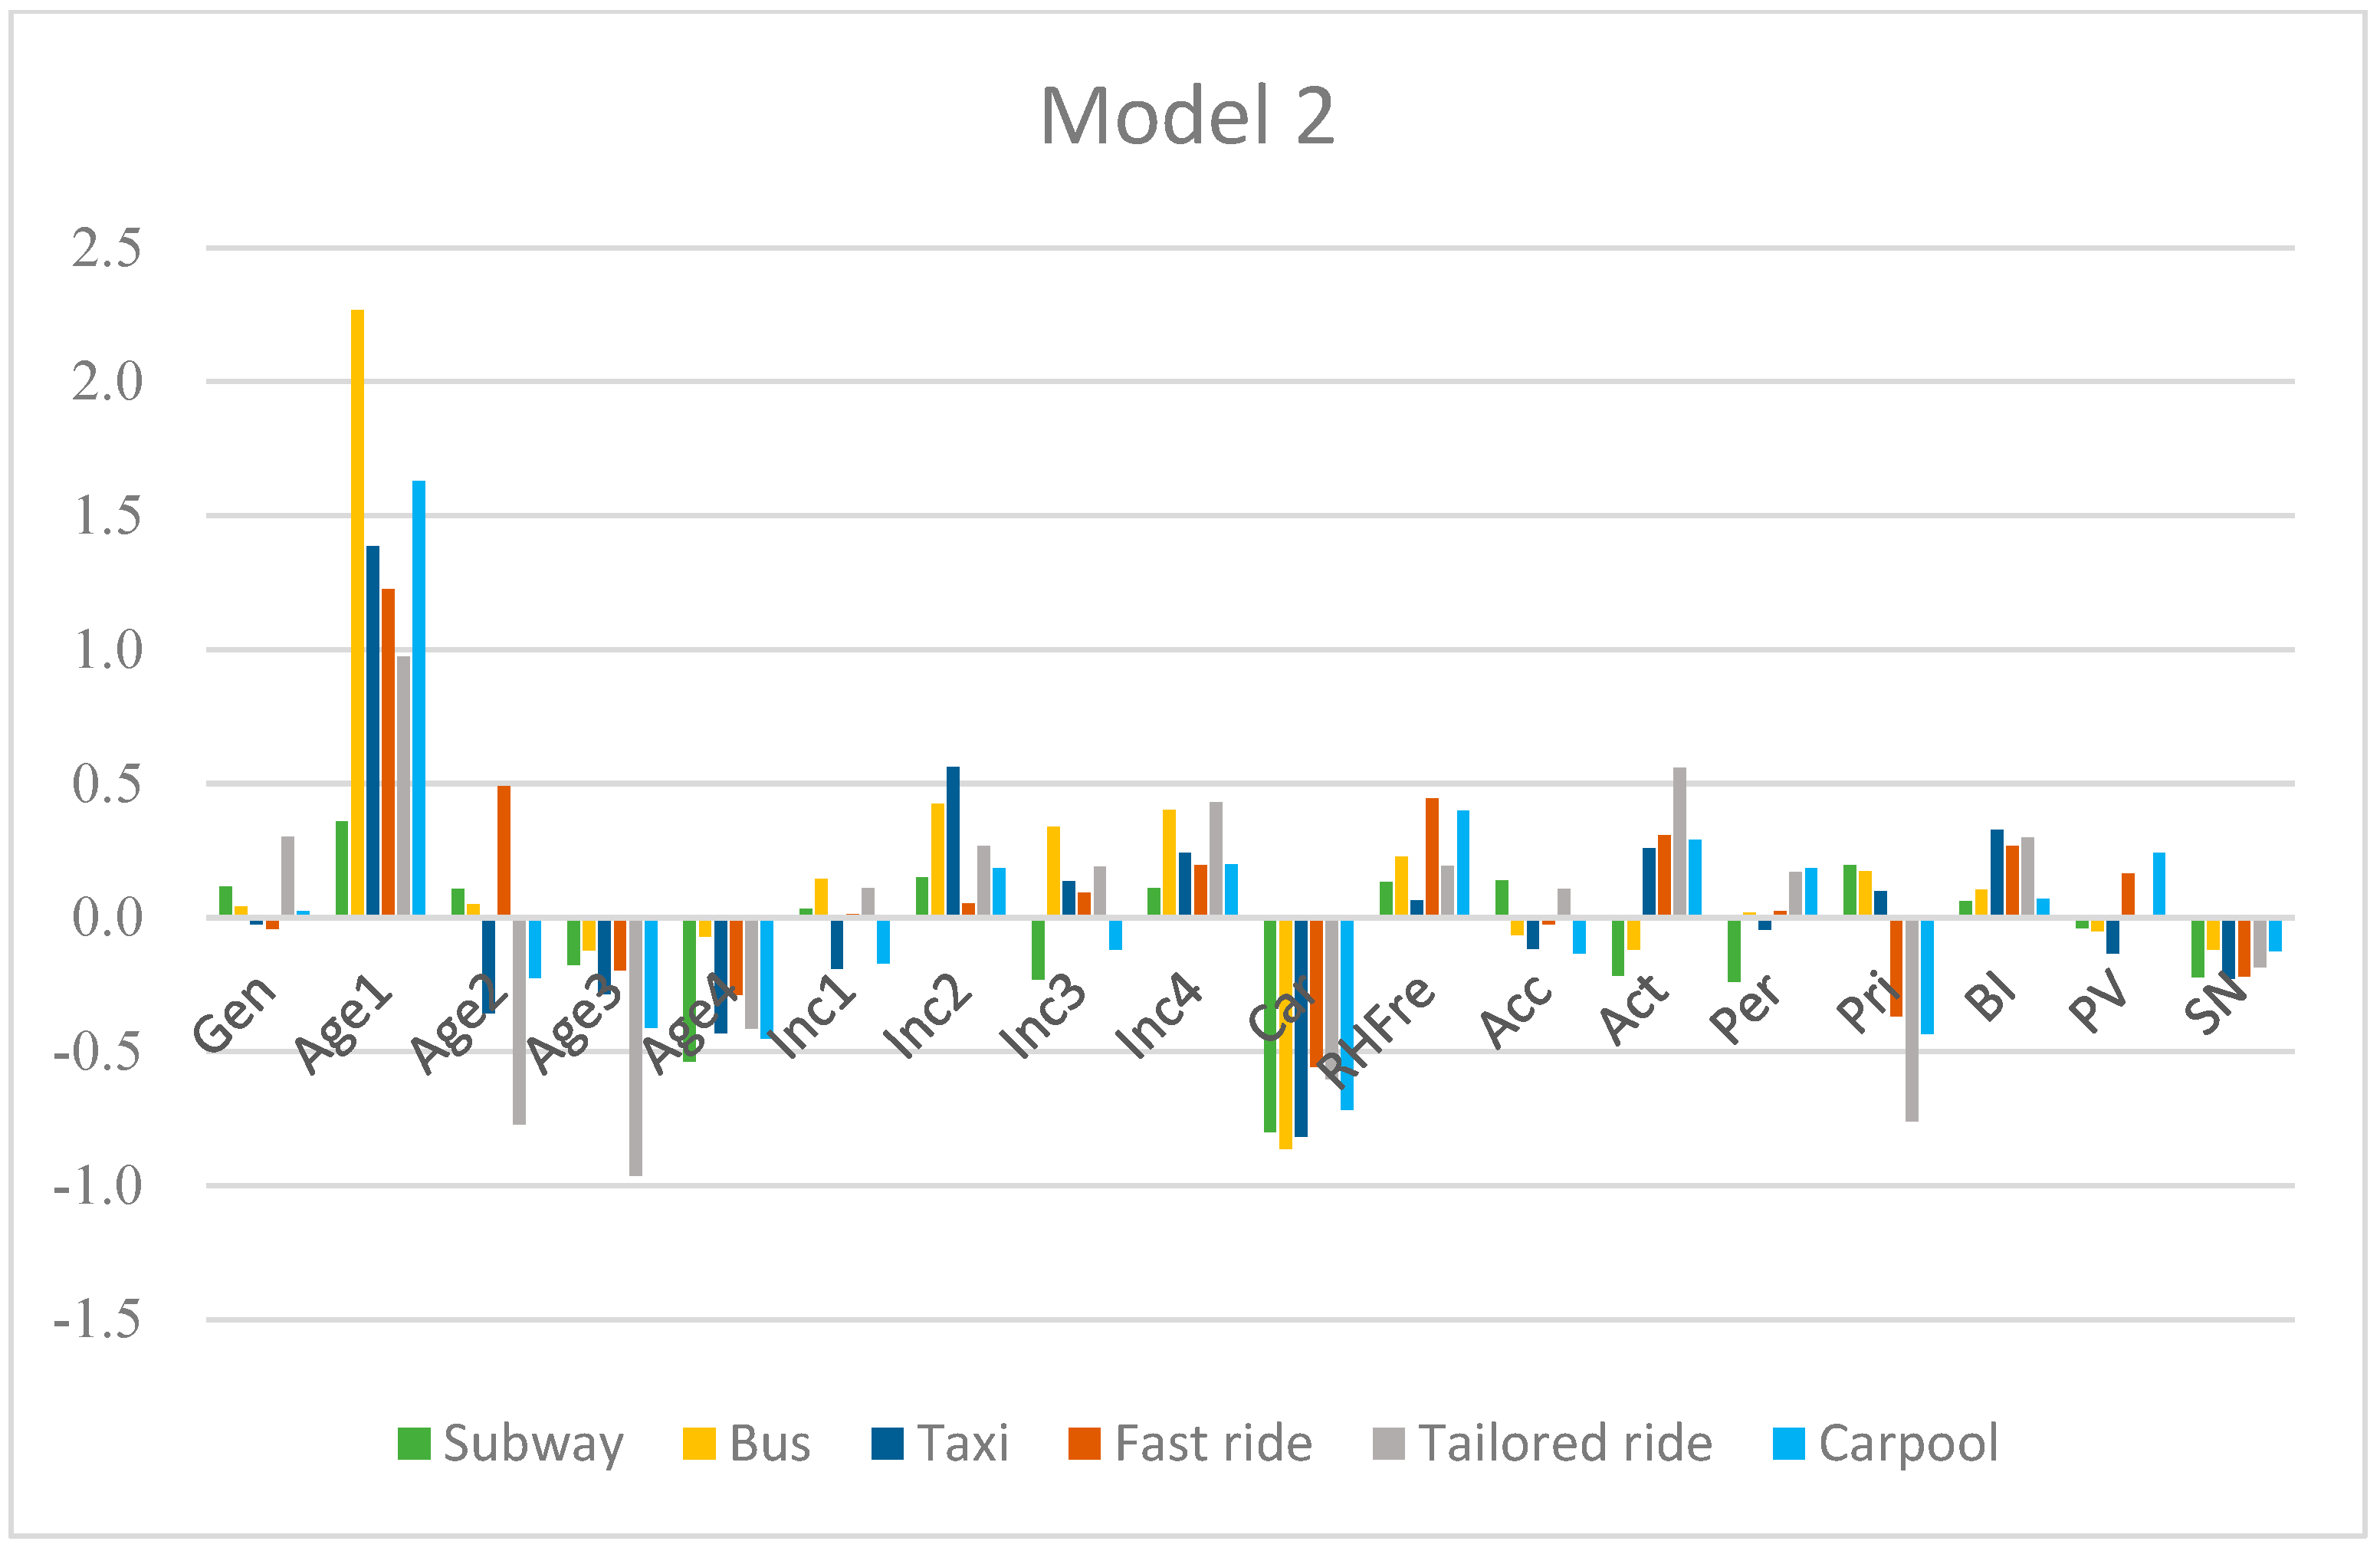
Task: Click the gray Tailored ride bar at Act
Action: [x=1679, y=841]
